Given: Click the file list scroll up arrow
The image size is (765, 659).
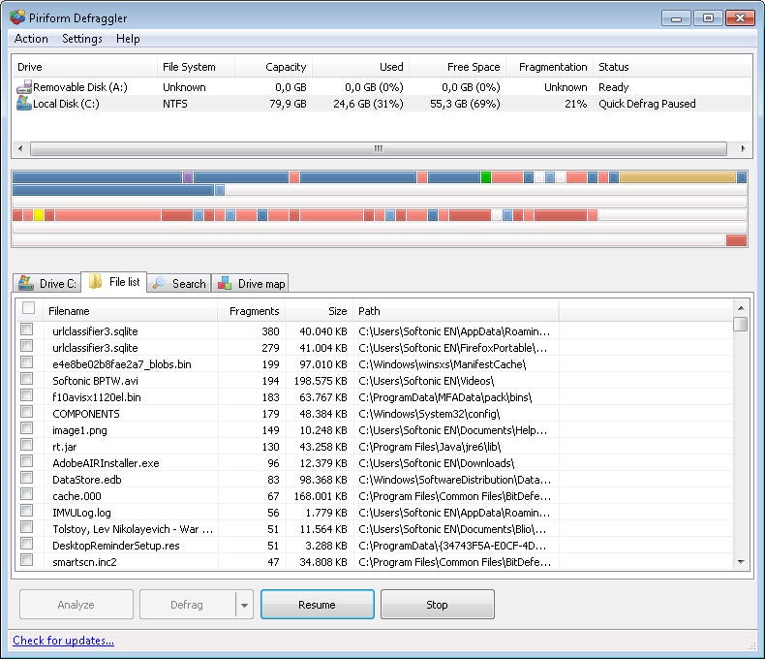Looking at the screenshot, I should (x=741, y=308).
